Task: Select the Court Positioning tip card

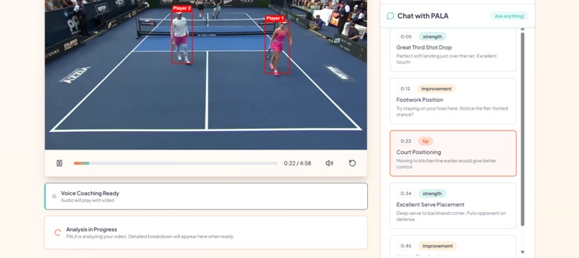Action: [x=453, y=153]
